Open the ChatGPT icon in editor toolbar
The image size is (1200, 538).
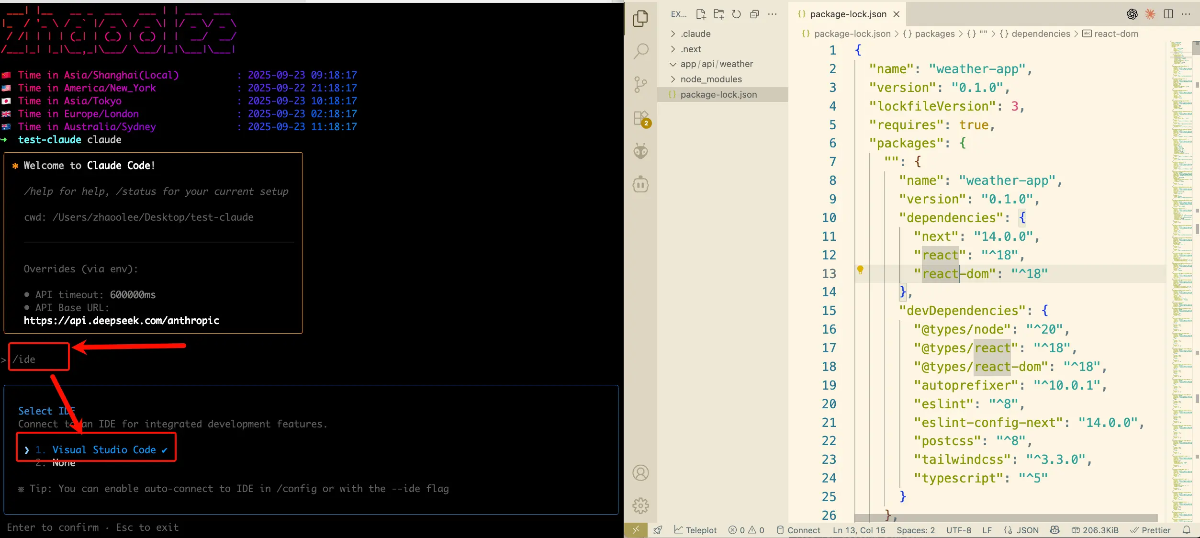click(x=1132, y=14)
